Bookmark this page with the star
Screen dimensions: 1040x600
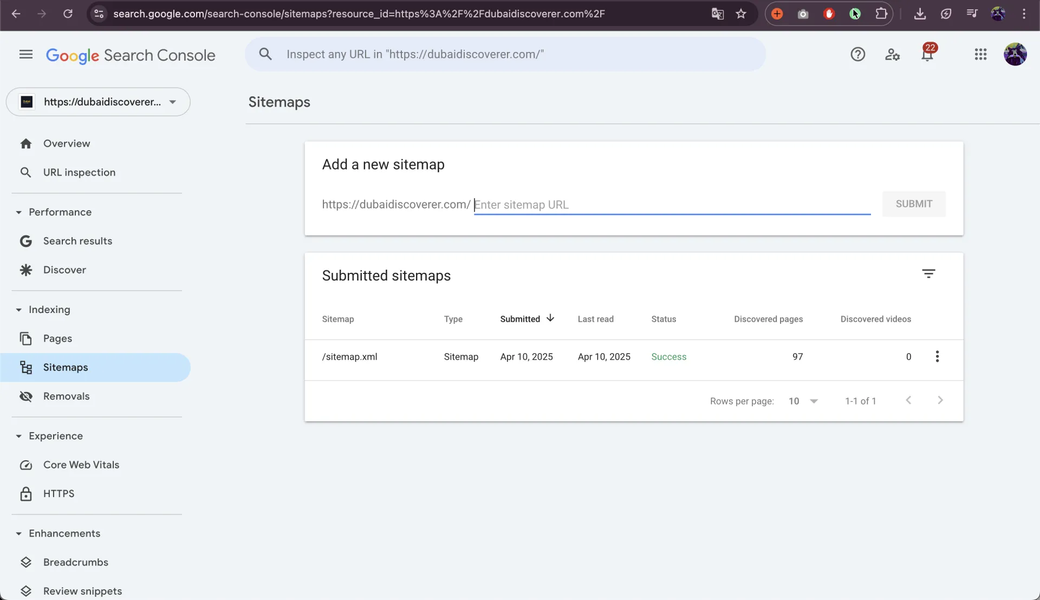click(x=741, y=14)
